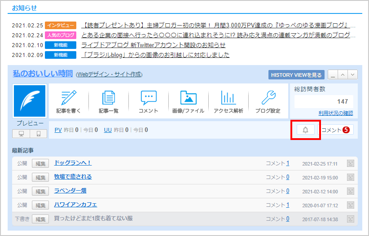Open the comment count for ラベンダー畑
Viewport: 369px width, 236px height.
pyautogui.click(x=288, y=191)
